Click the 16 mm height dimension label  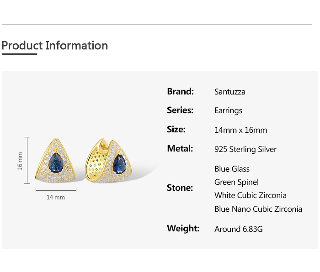tap(20, 161)
